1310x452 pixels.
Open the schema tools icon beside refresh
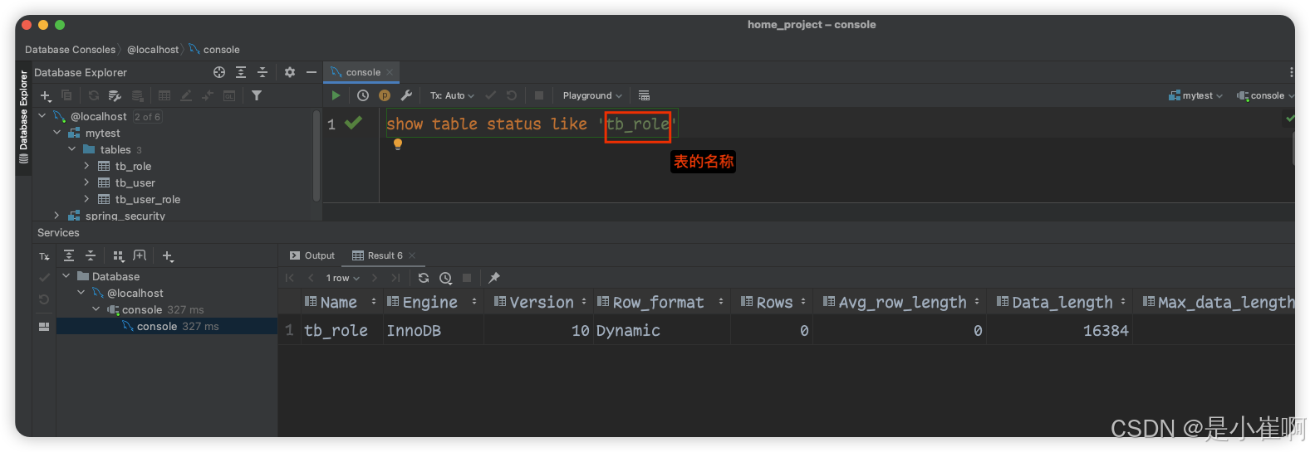[x=115, y=95]
